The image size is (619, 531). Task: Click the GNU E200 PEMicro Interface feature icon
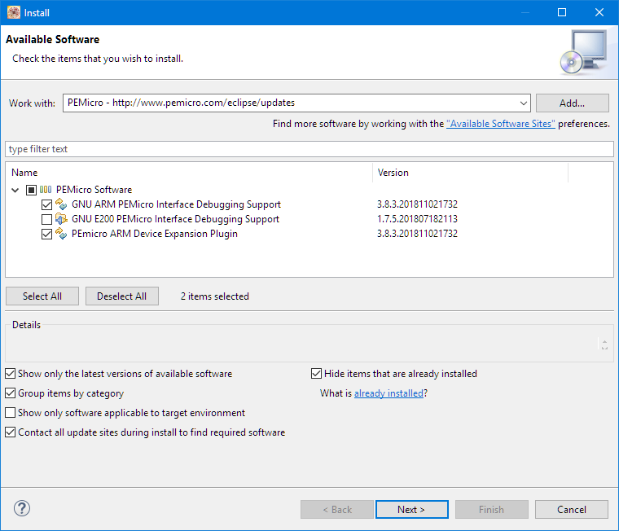[x=61, y=219]
